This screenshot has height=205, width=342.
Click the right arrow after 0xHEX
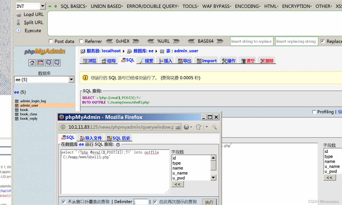136,41
